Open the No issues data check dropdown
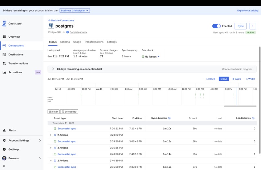This screenshot has width=261, height=170. pyautogui.click(x=159, y=56)
